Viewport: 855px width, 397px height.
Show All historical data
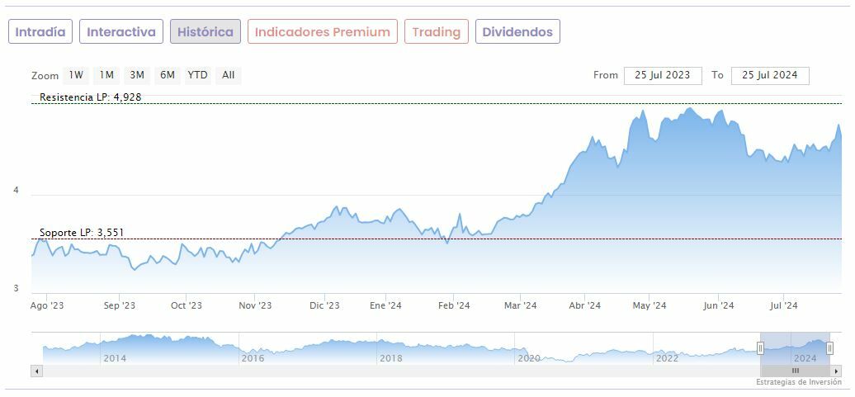pos(229,75)
